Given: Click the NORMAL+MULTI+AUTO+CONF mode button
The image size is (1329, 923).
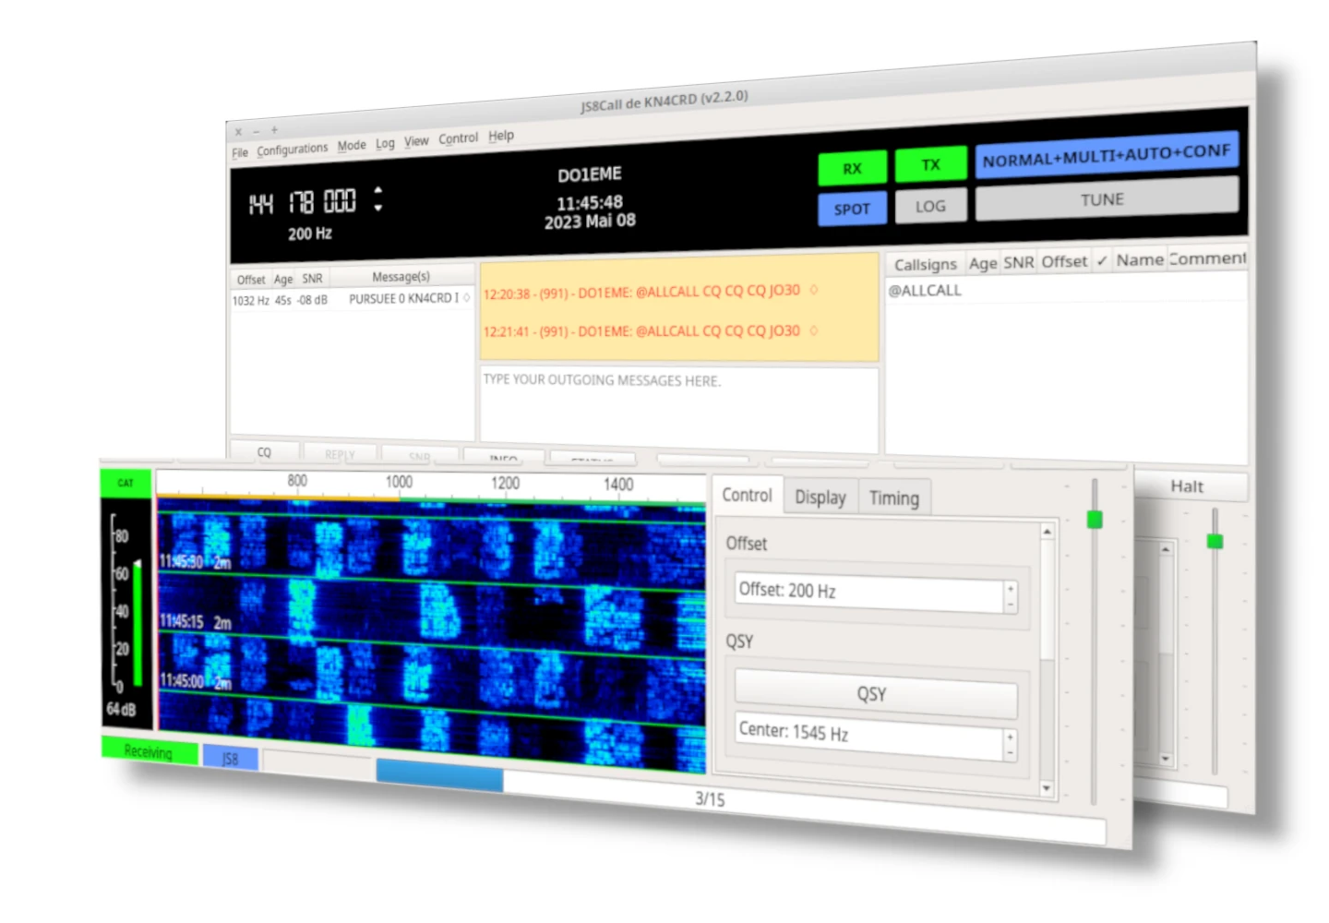Looking at the screenshot, I should (x=1106, y=156).
